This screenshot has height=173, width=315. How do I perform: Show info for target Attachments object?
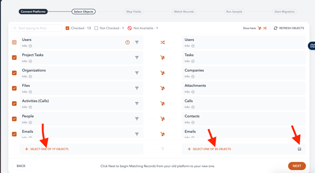click(193, 92)
